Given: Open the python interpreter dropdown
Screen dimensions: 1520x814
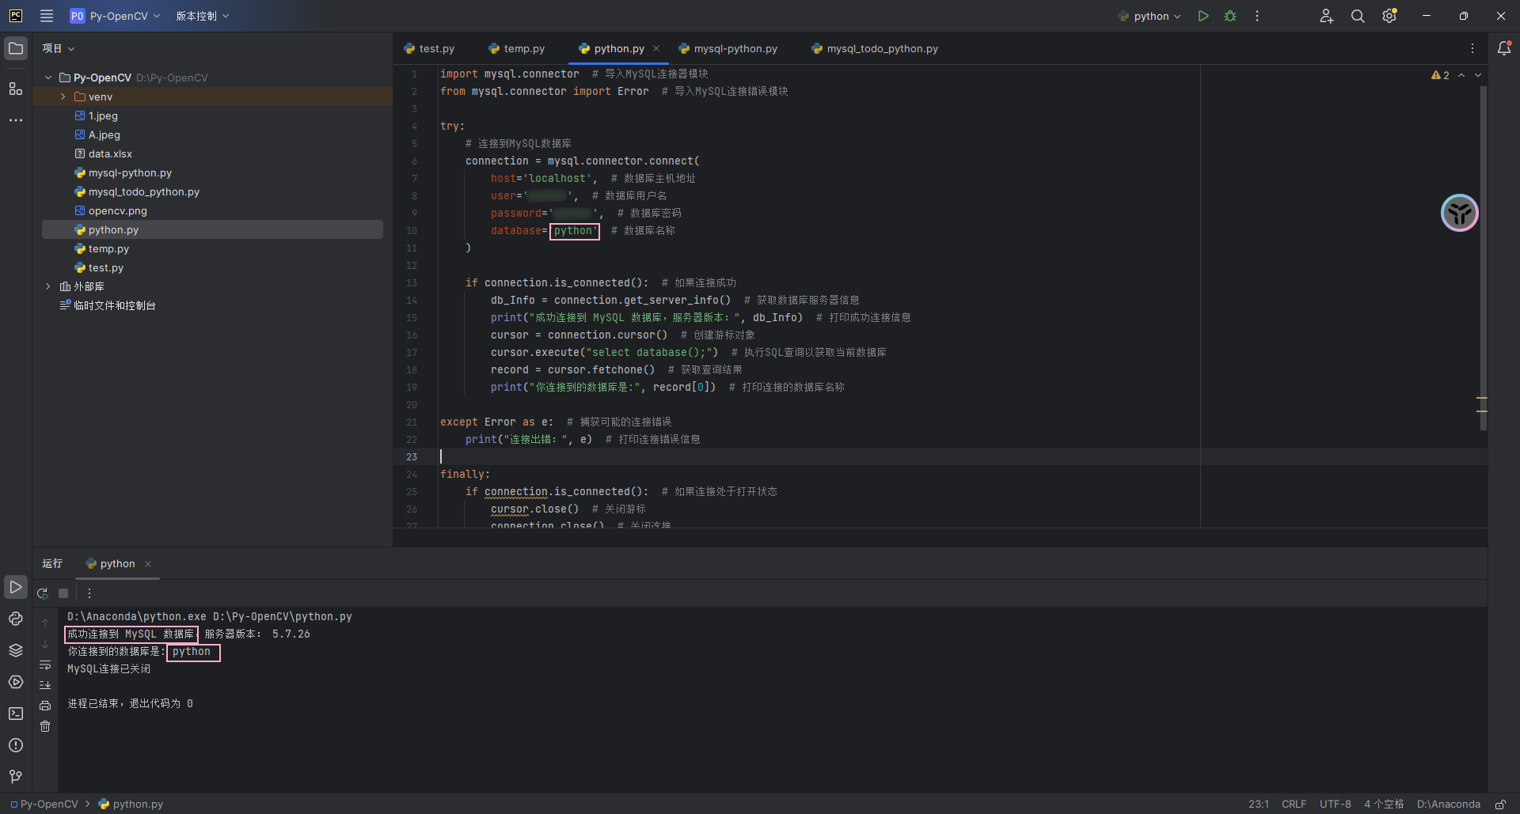Looking at the screenshot, I should [1149, 16].
